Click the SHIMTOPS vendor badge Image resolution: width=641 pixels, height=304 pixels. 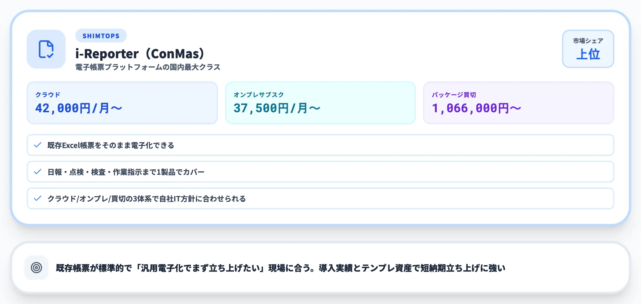click(x=101, y=36)
